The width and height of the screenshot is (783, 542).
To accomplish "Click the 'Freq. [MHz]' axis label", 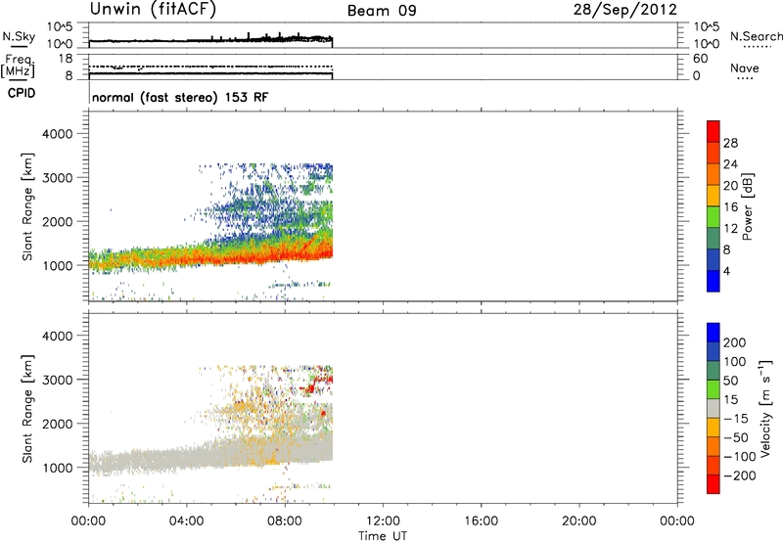I will pyautogui.click(x=18, y=67).
